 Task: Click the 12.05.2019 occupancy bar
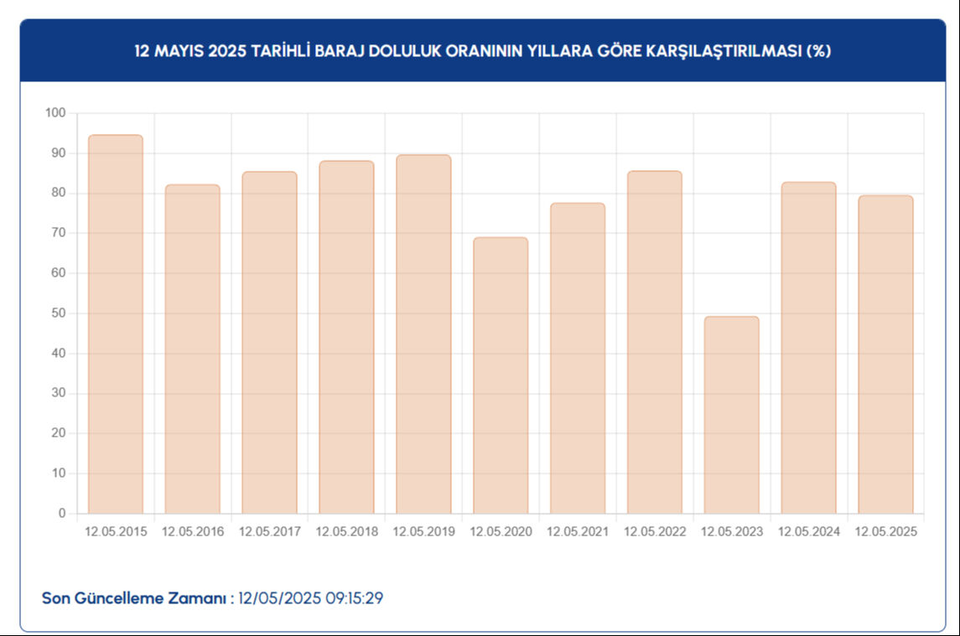coord(423,334)
